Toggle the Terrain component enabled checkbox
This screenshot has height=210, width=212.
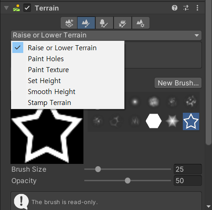click(27, 8)
